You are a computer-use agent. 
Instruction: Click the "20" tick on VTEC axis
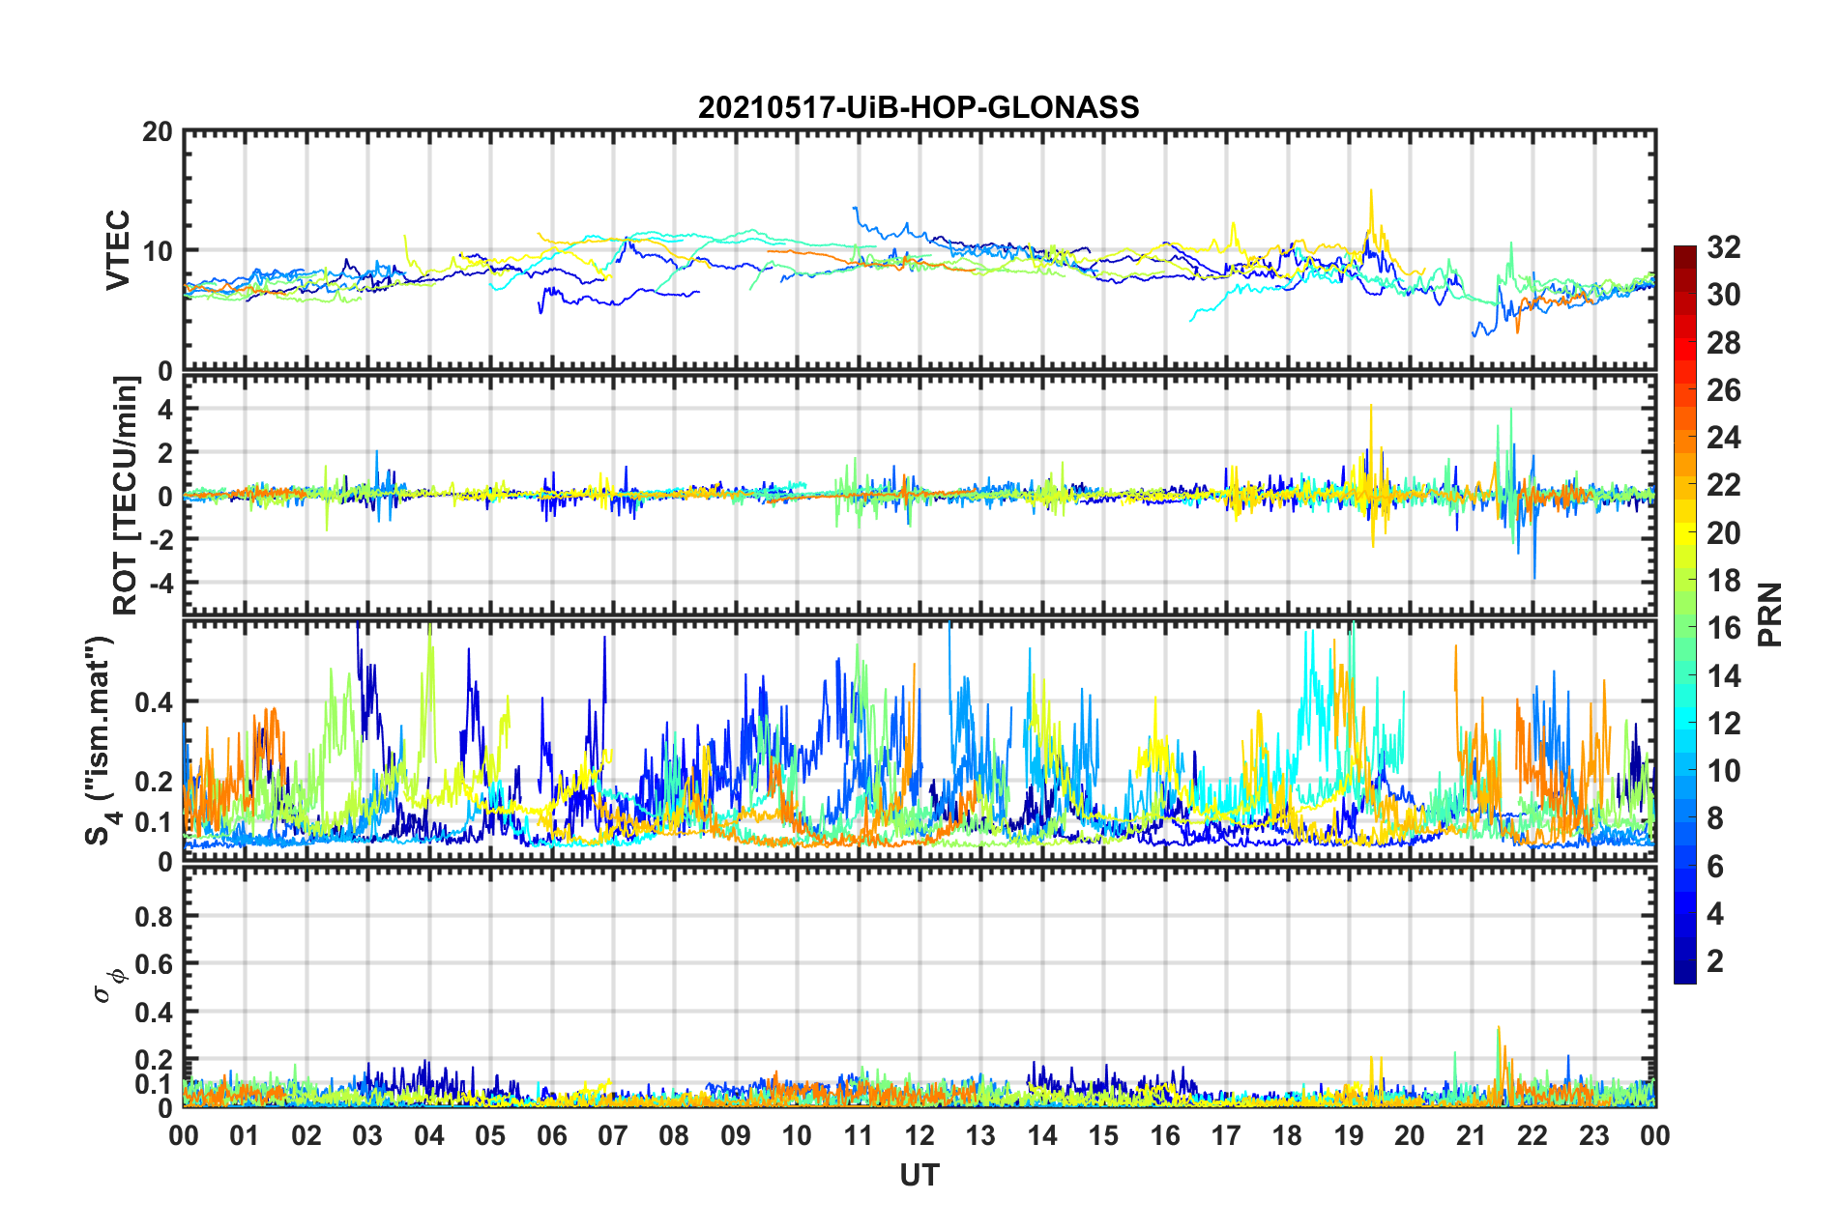(x=158, y=132)
